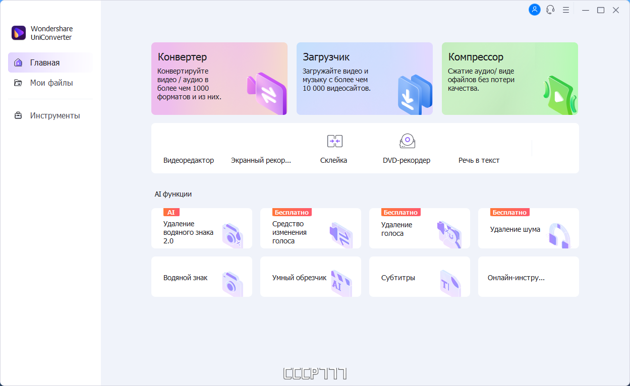Click the folder icon beside Мои файлы

pyautogui.click(x=18, y=83)
